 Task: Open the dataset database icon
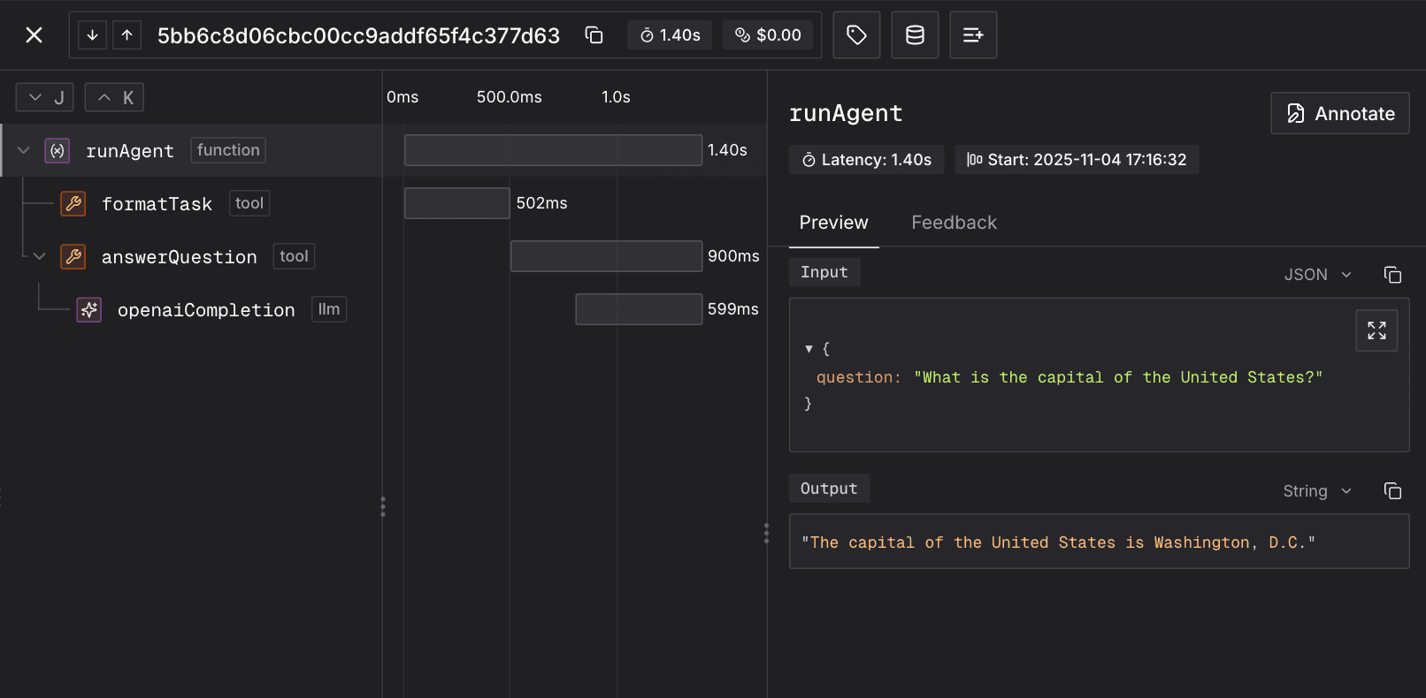[x=915, y=35]
